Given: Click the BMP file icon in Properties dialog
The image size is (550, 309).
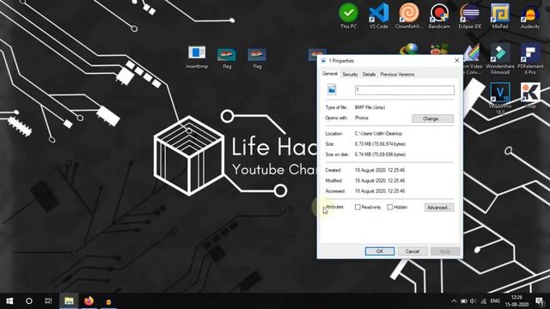Looking at the screenshot, I should click(x=332, y=89).
